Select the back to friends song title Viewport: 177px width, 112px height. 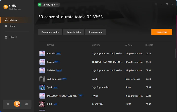click(54, 79)
